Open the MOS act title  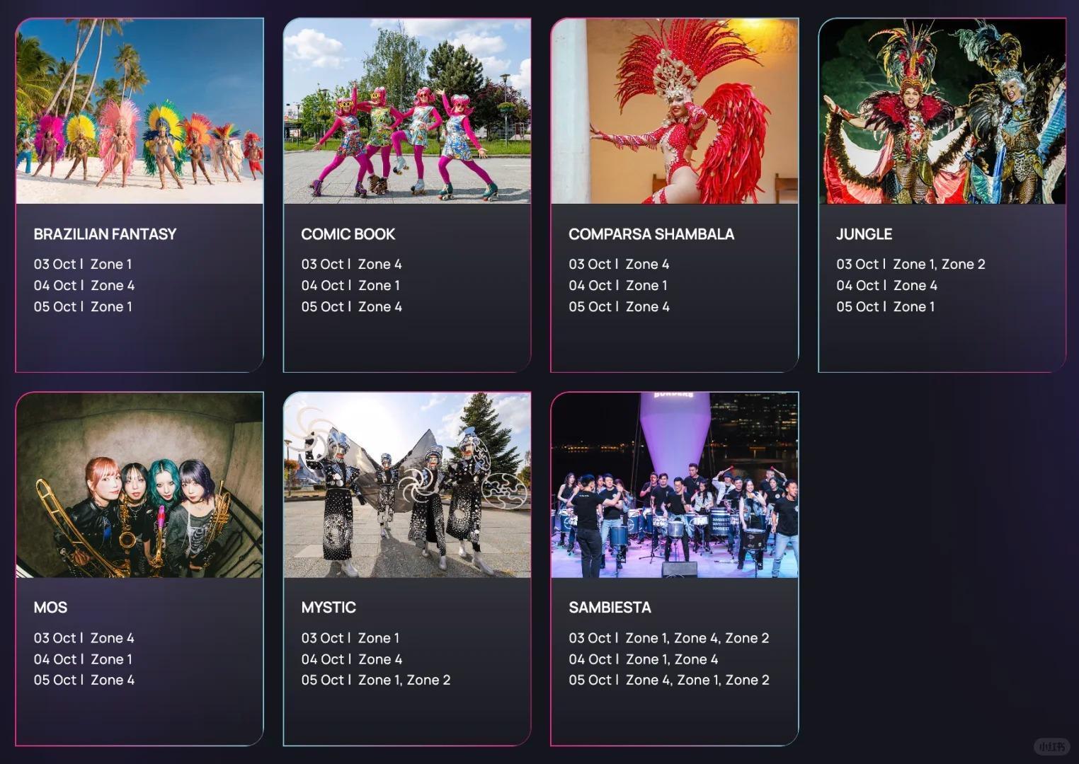[50, 608]
